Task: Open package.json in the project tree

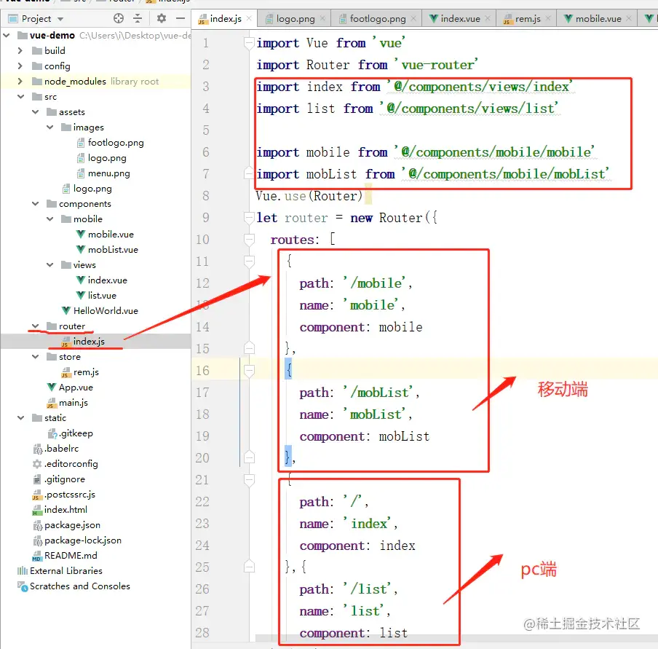Action: pos(66,525)
